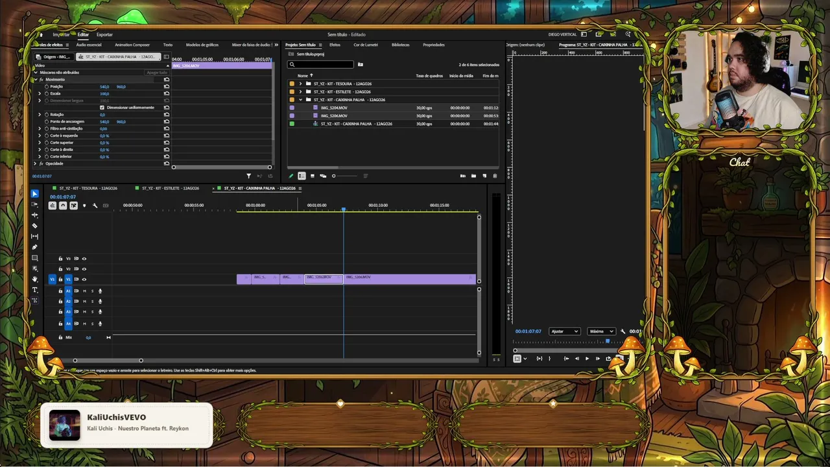Add a marker in the timeline

point(84,206)
